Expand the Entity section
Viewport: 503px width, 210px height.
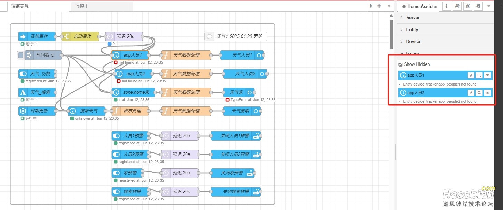coord(412,30)
